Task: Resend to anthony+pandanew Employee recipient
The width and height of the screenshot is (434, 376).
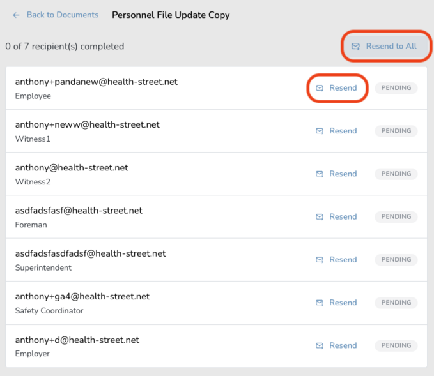Action: (337, 88)
